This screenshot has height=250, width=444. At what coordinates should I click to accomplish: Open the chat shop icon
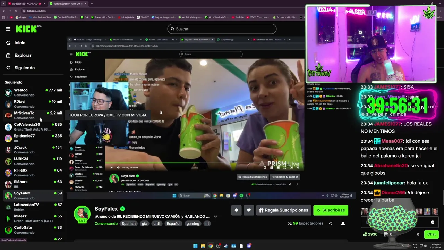[386, 234]
